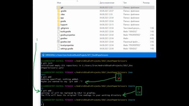Click the gradlew file icon

[x=58, y=38]
